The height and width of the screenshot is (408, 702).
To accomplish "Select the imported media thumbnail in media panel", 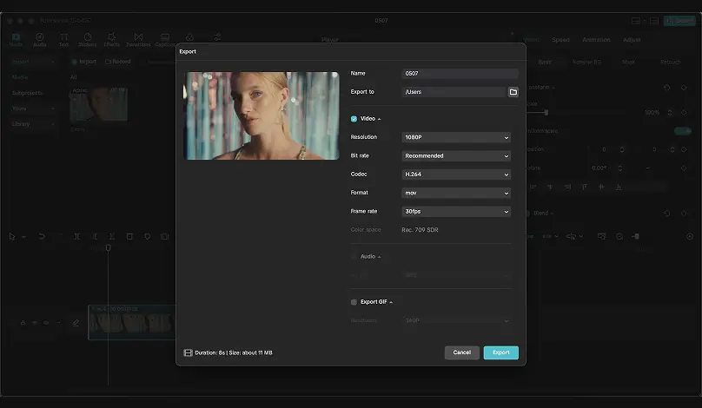I will coord(98,104).
